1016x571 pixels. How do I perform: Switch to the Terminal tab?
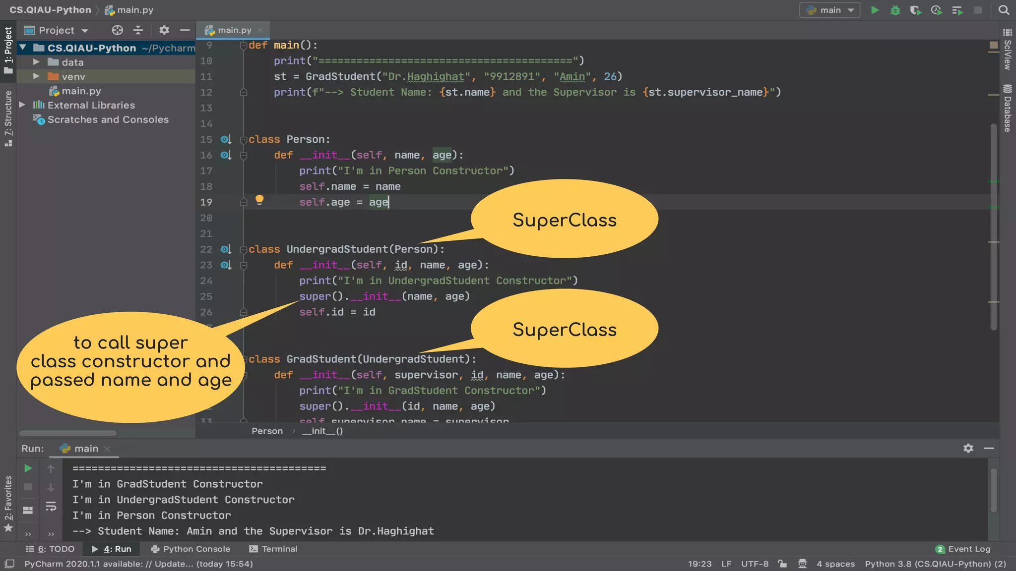[x=273, y=549]
